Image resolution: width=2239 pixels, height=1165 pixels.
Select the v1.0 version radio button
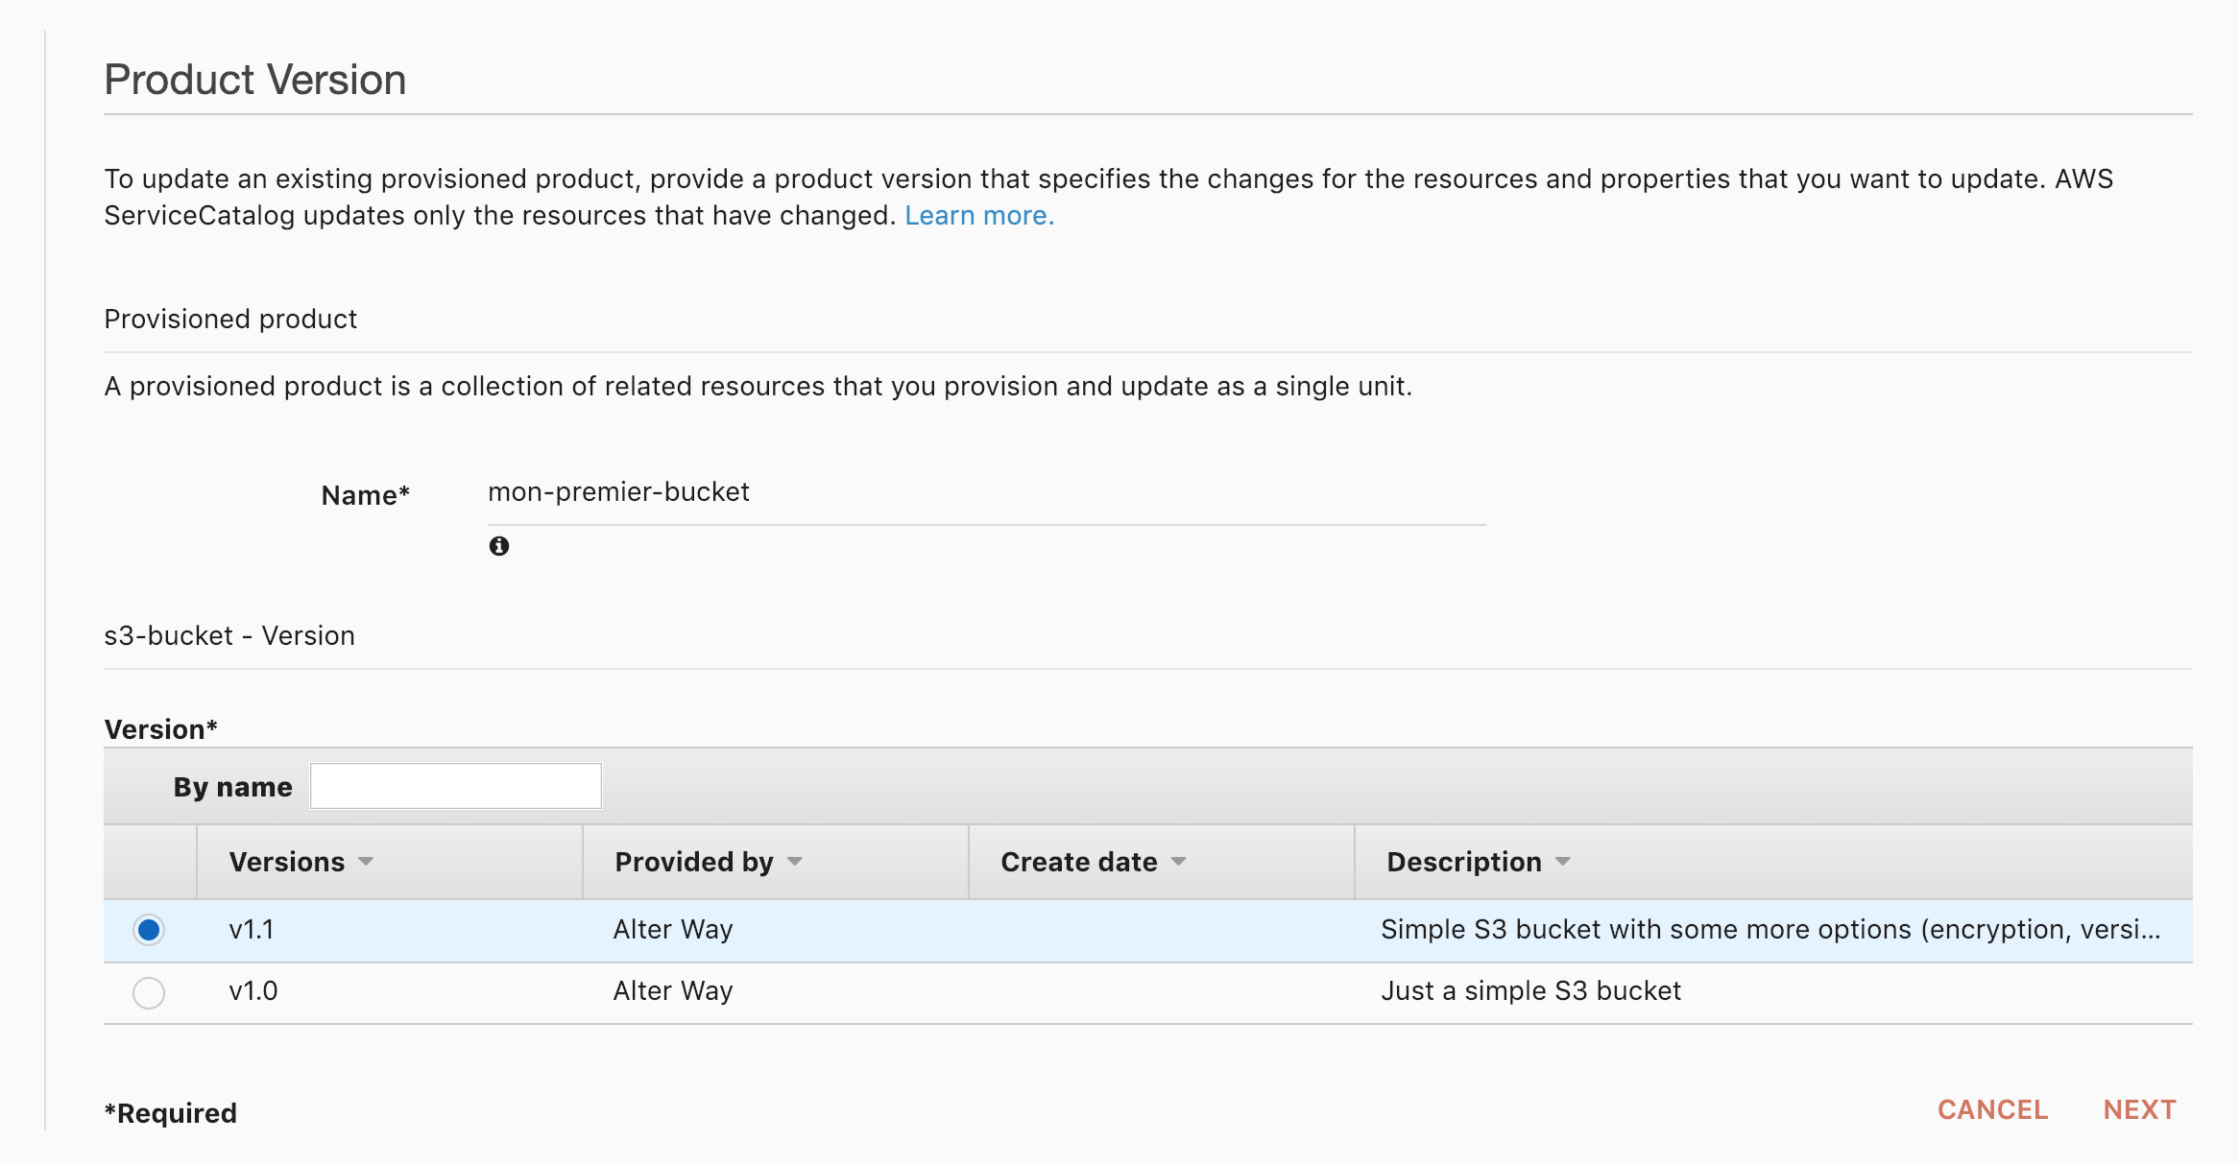click(149, 992)
